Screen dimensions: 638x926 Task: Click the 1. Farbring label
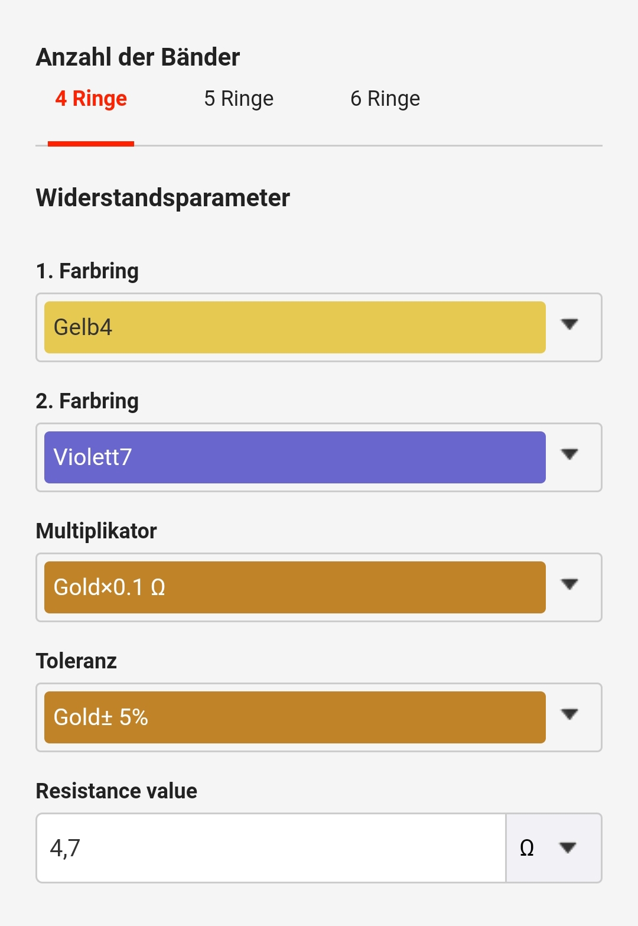pos(87,271)
